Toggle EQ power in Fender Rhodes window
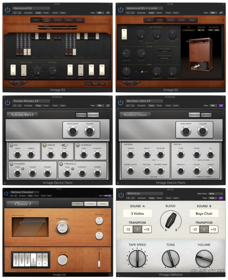 [11, 145]
